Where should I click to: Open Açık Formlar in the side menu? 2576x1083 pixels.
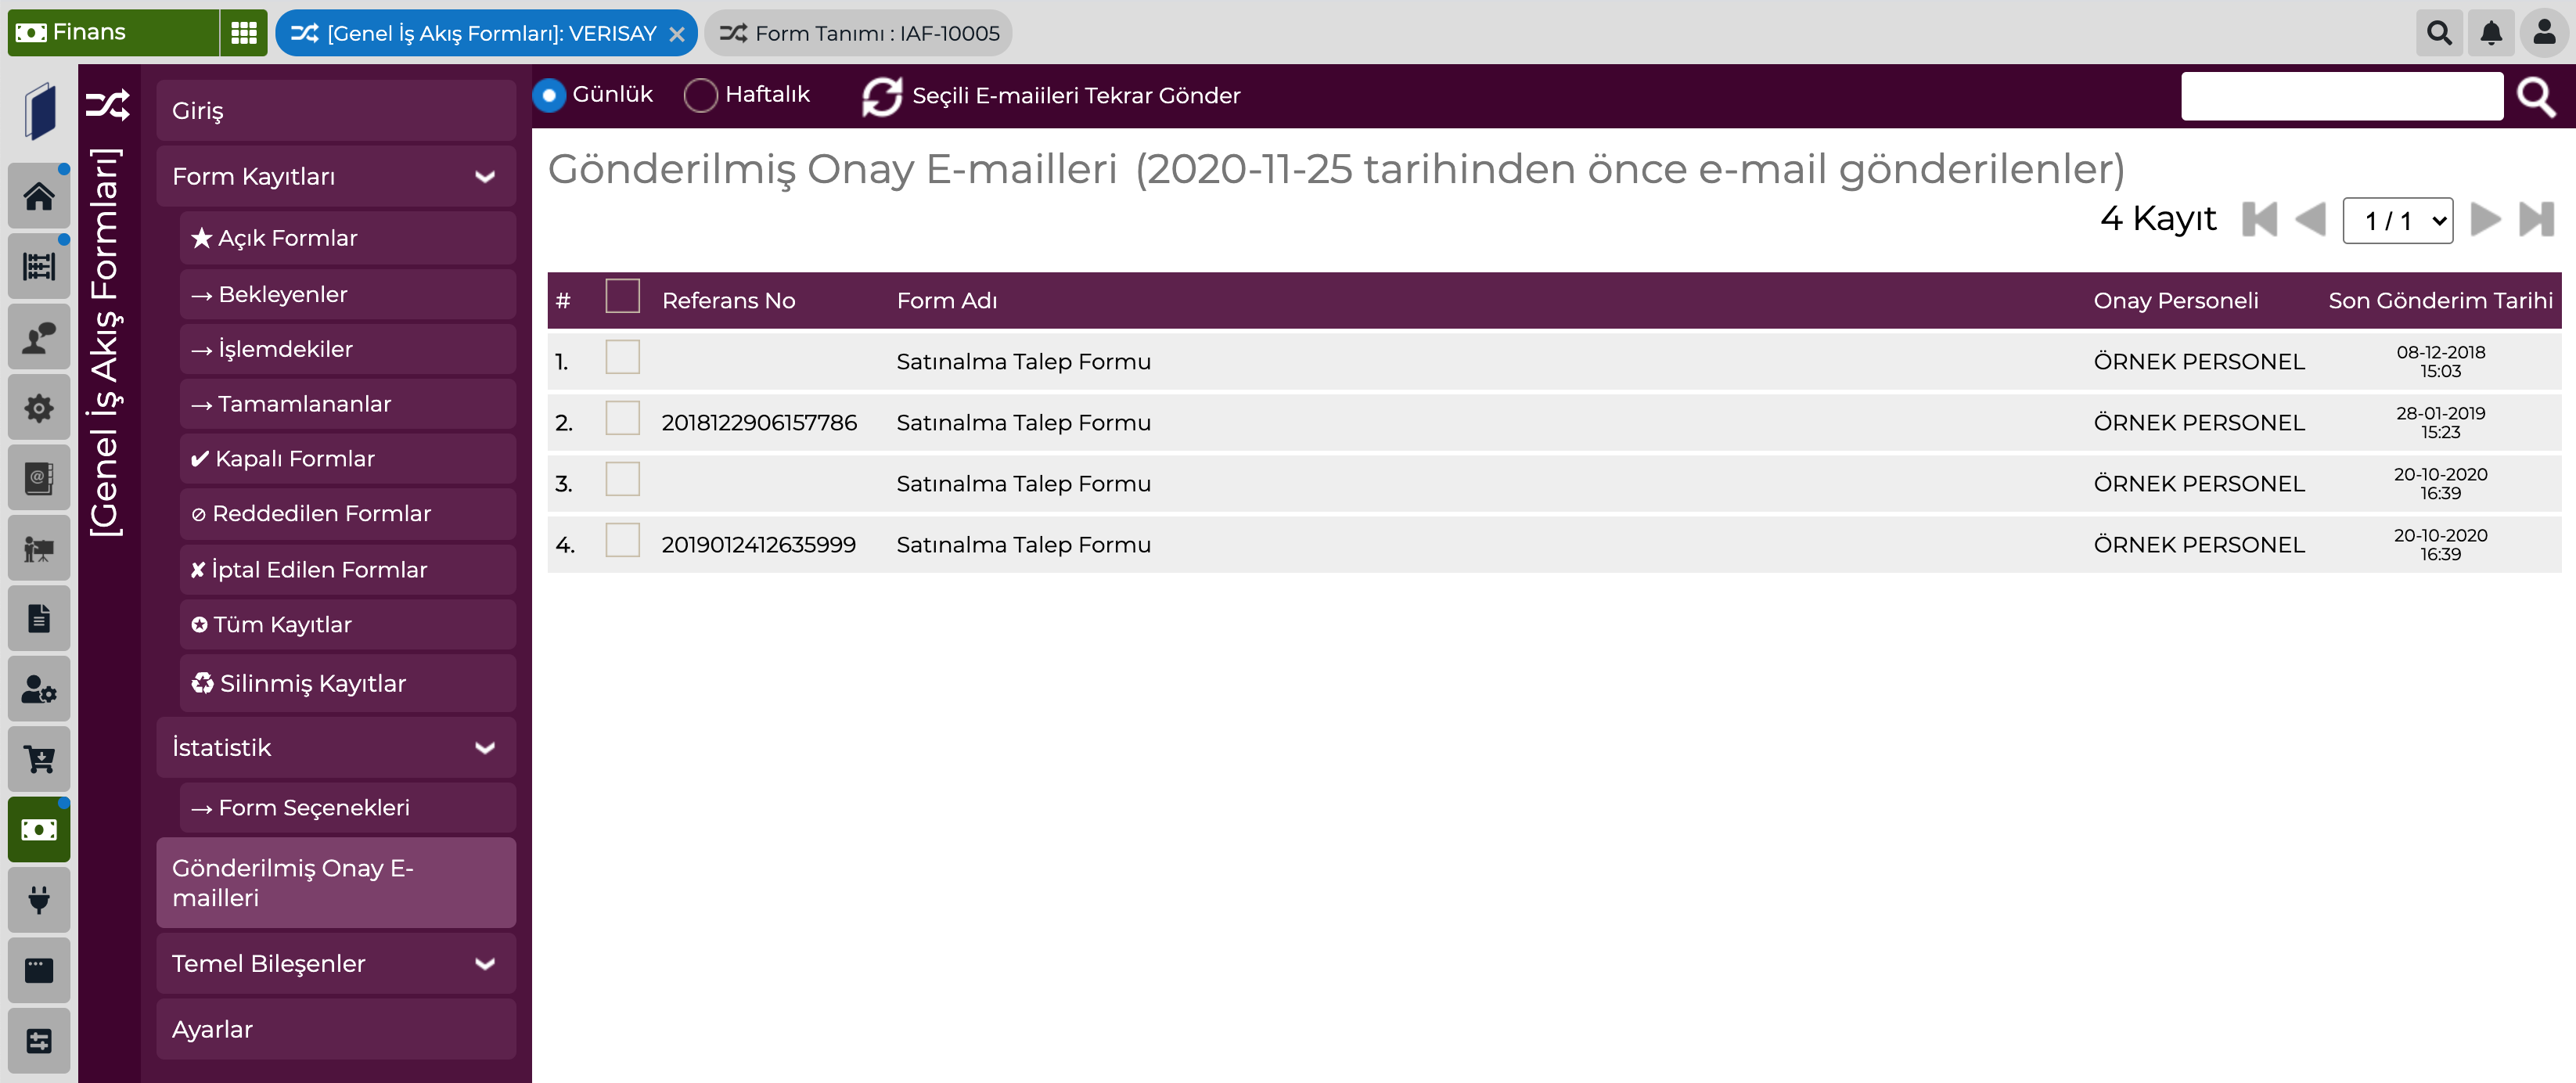click(348, 237)
